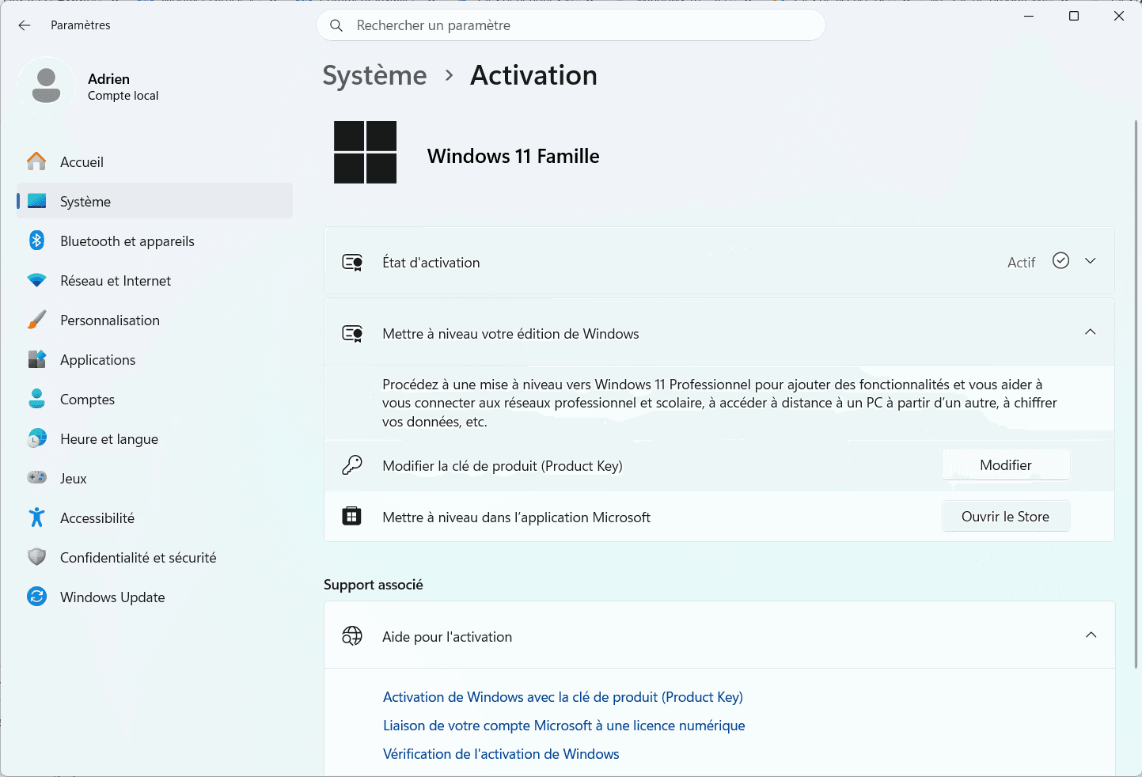The image size is (1142, 777).
Task: Go to Réseau et Internet settings
Action: [154, 280]
